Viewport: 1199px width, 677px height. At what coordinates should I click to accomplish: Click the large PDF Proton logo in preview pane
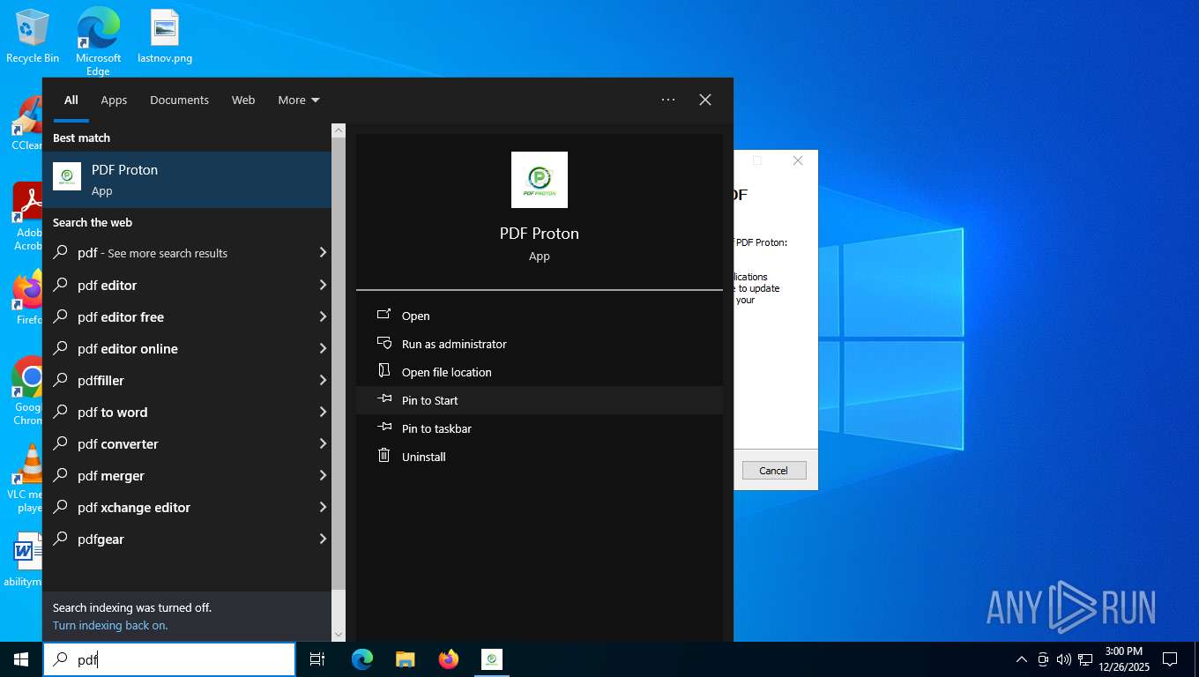pos(540,180)
